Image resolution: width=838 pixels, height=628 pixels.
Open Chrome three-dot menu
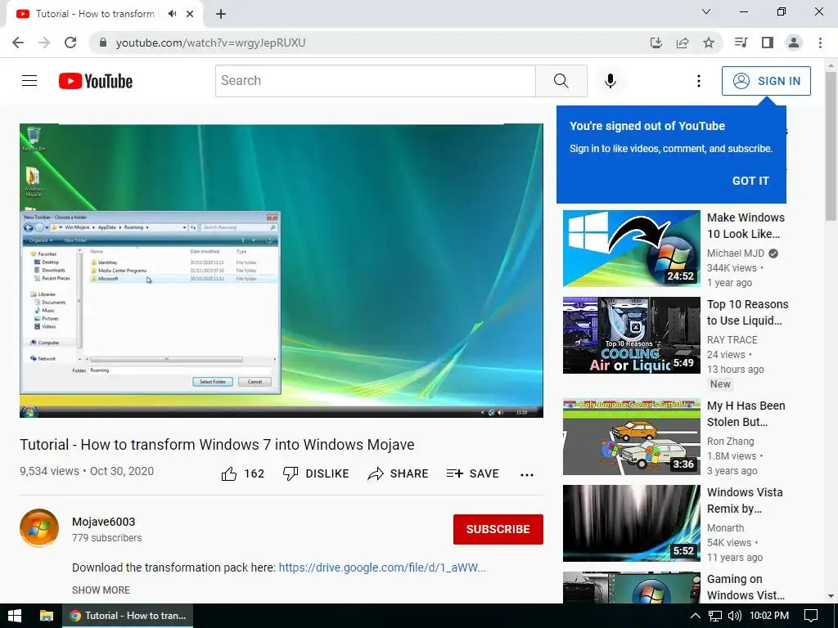click(x=820, y=43)
